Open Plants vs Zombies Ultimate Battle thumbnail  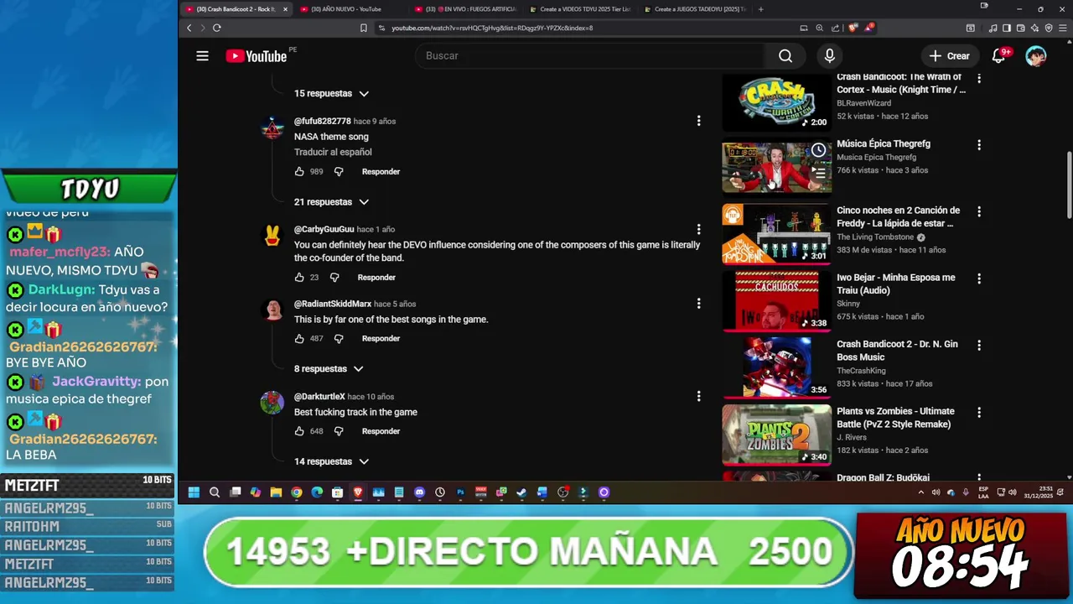(x=777, y=435)
